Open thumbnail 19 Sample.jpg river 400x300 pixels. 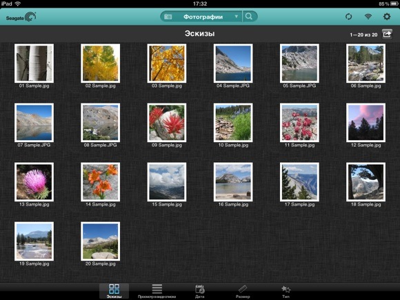pos(34,241)
